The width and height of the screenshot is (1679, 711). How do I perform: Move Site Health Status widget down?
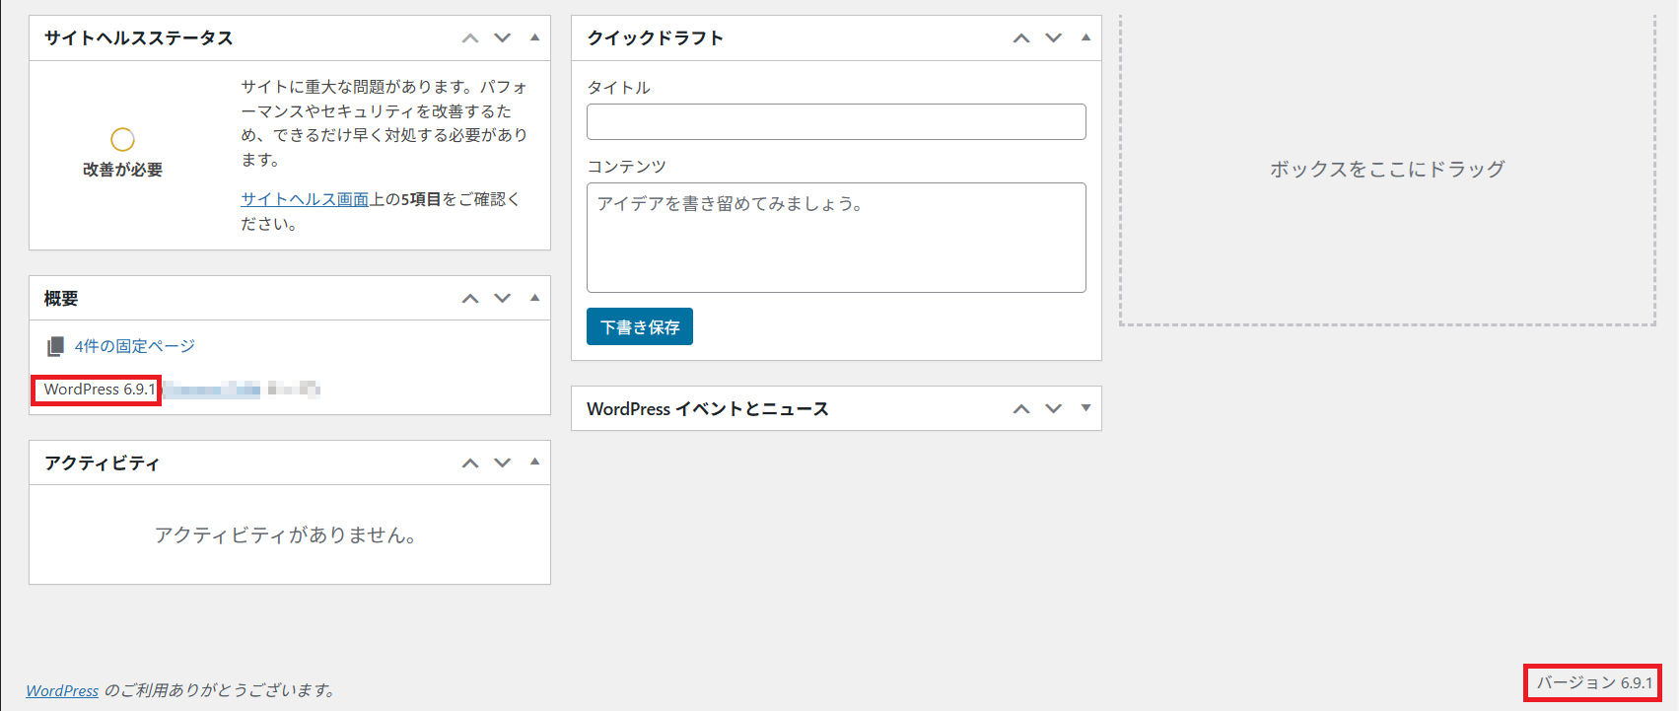pyautogui.click(x=503, y=38)
